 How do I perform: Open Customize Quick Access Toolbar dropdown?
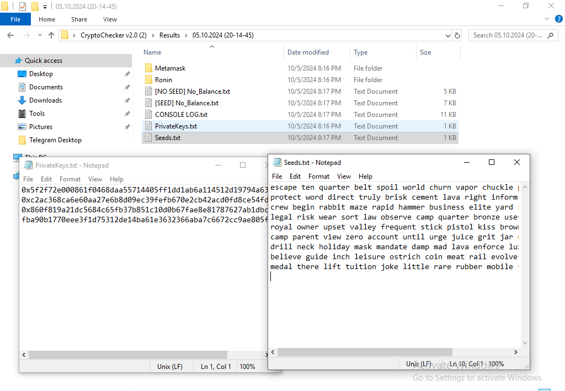click(x=45, y=7)
